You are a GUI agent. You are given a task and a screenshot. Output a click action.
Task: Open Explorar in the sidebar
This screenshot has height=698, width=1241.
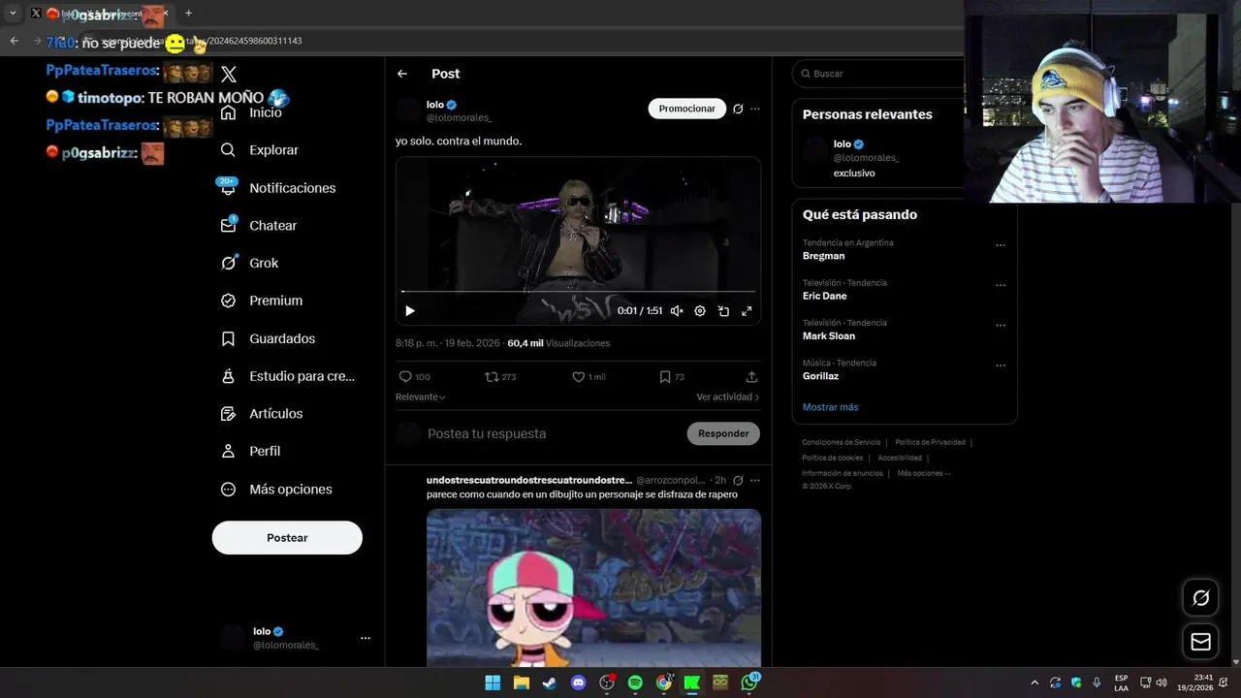click(x=259, y=150)
